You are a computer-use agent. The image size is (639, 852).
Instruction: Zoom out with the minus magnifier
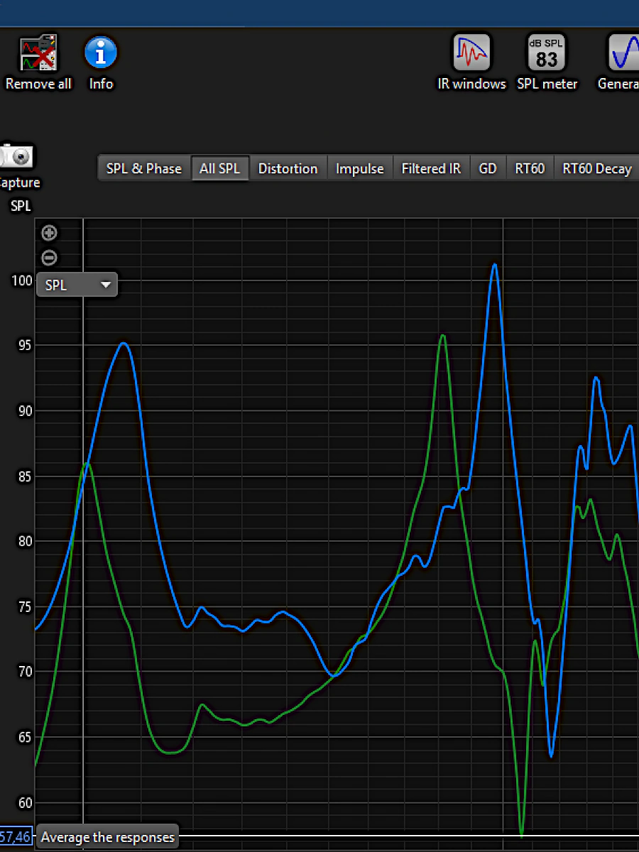[49, 257]
